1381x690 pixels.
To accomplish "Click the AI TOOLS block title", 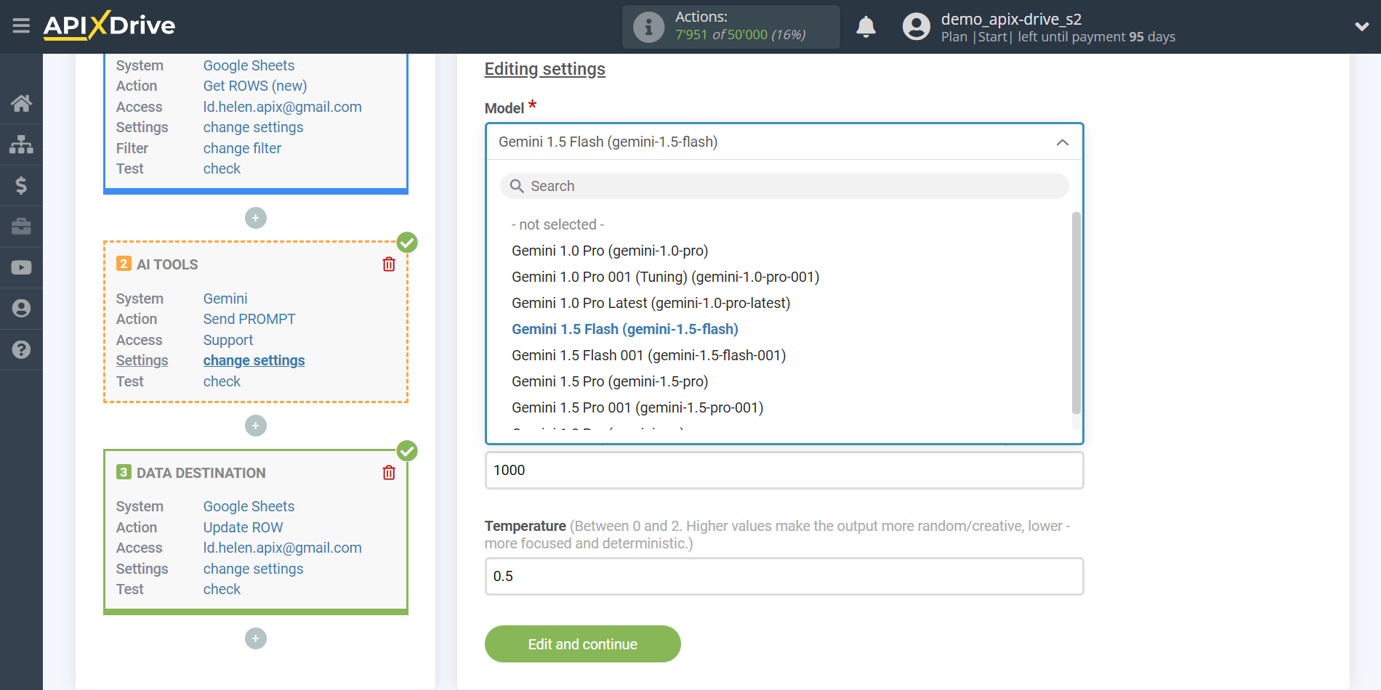I will (167, 264).
